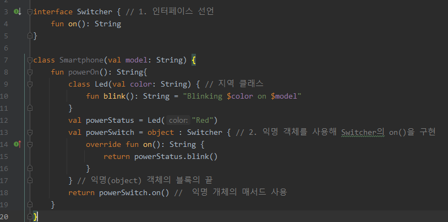Click the fold end marker on line 5
The width and height of the screenshot is (448, 222).
click(x=30, y=36)
